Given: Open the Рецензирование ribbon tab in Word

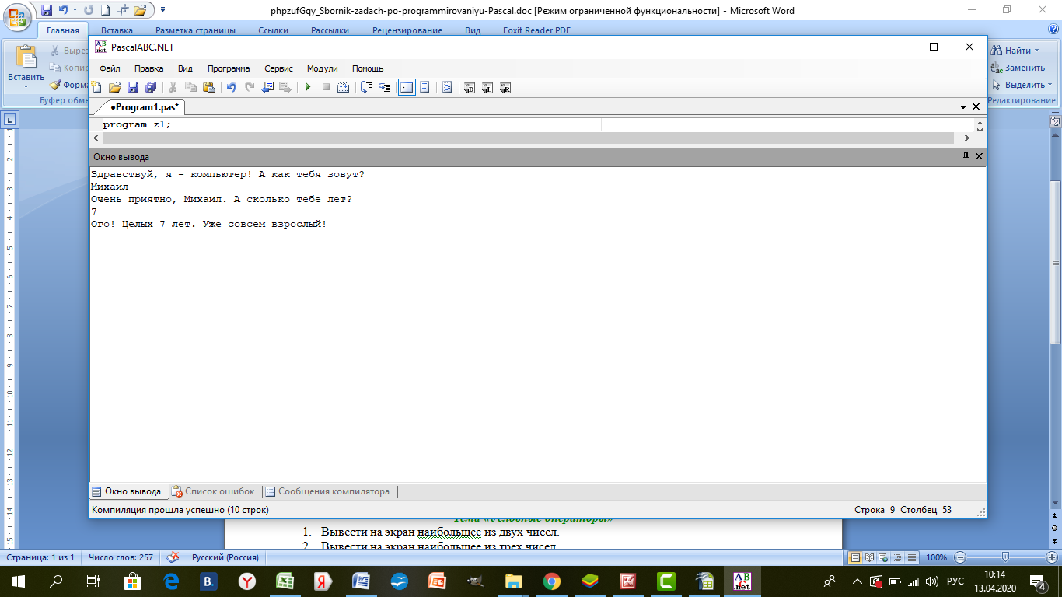Looking at the screenshot, I should 407,30.
